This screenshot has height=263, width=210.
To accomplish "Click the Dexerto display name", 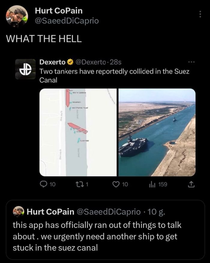I will click(x=52, y=62).
